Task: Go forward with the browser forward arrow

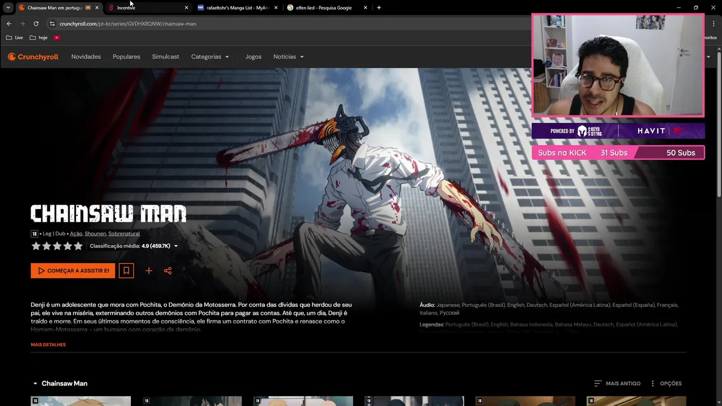Action: tap(23, 24)
